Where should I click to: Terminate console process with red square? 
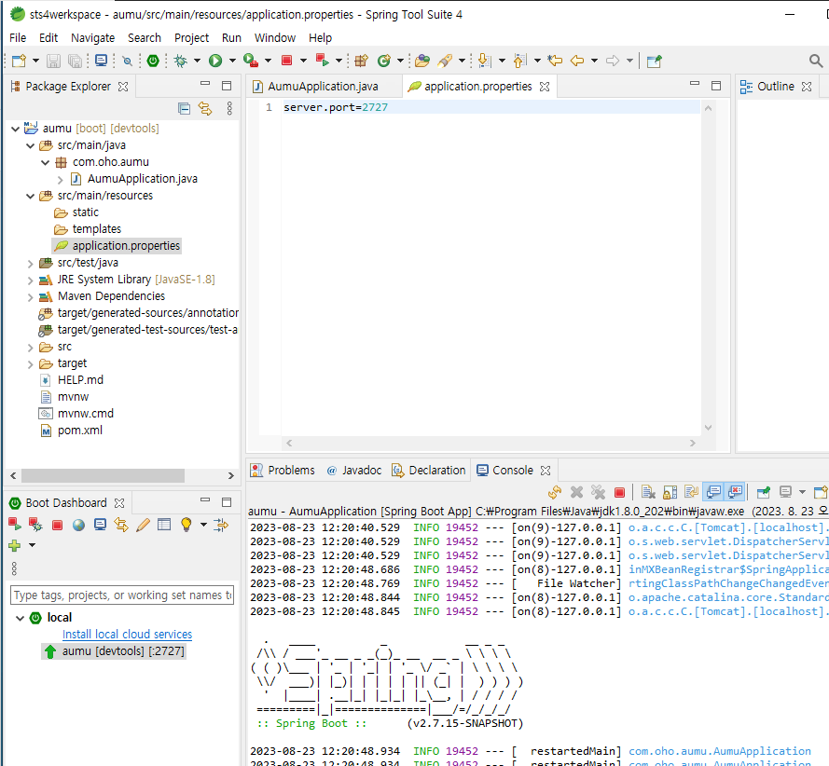tap(619, 493)
